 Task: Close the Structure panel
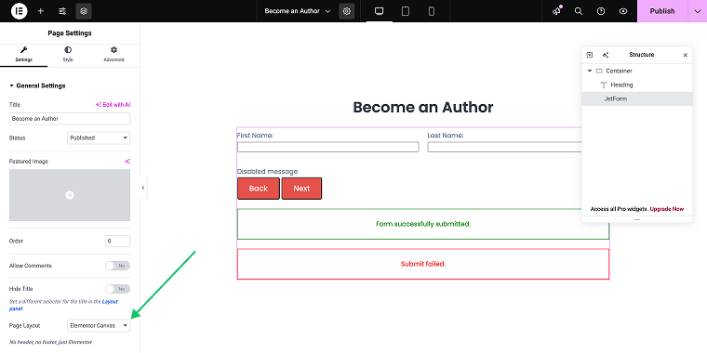pyautogui.click(x=686, y=55)
